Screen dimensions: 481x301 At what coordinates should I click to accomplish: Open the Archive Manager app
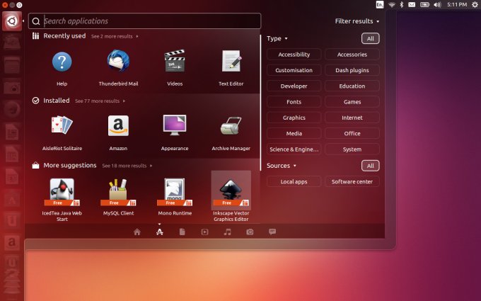[x=231, y=127]
